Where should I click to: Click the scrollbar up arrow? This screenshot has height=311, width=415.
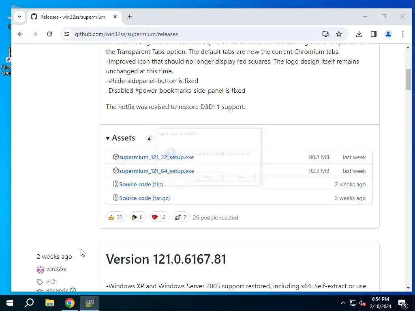coord(408,48)
